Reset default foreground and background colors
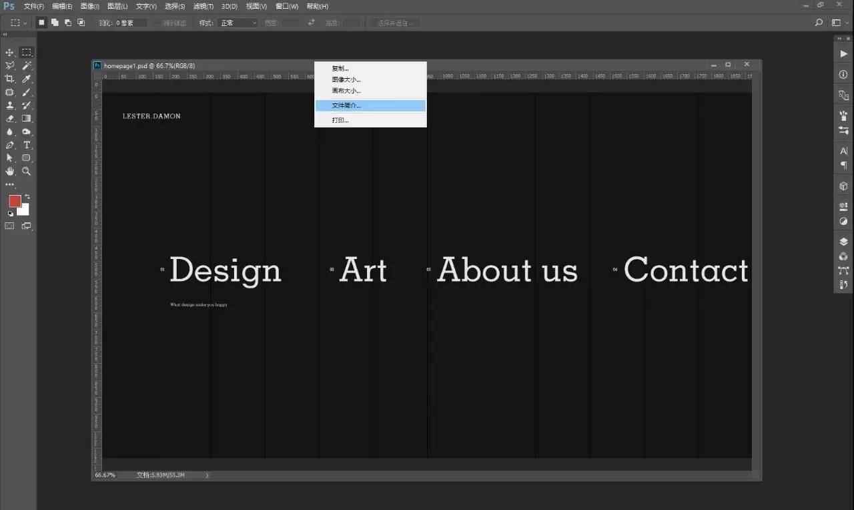Viewport: 854px width, 510px height. pos(11,214)
